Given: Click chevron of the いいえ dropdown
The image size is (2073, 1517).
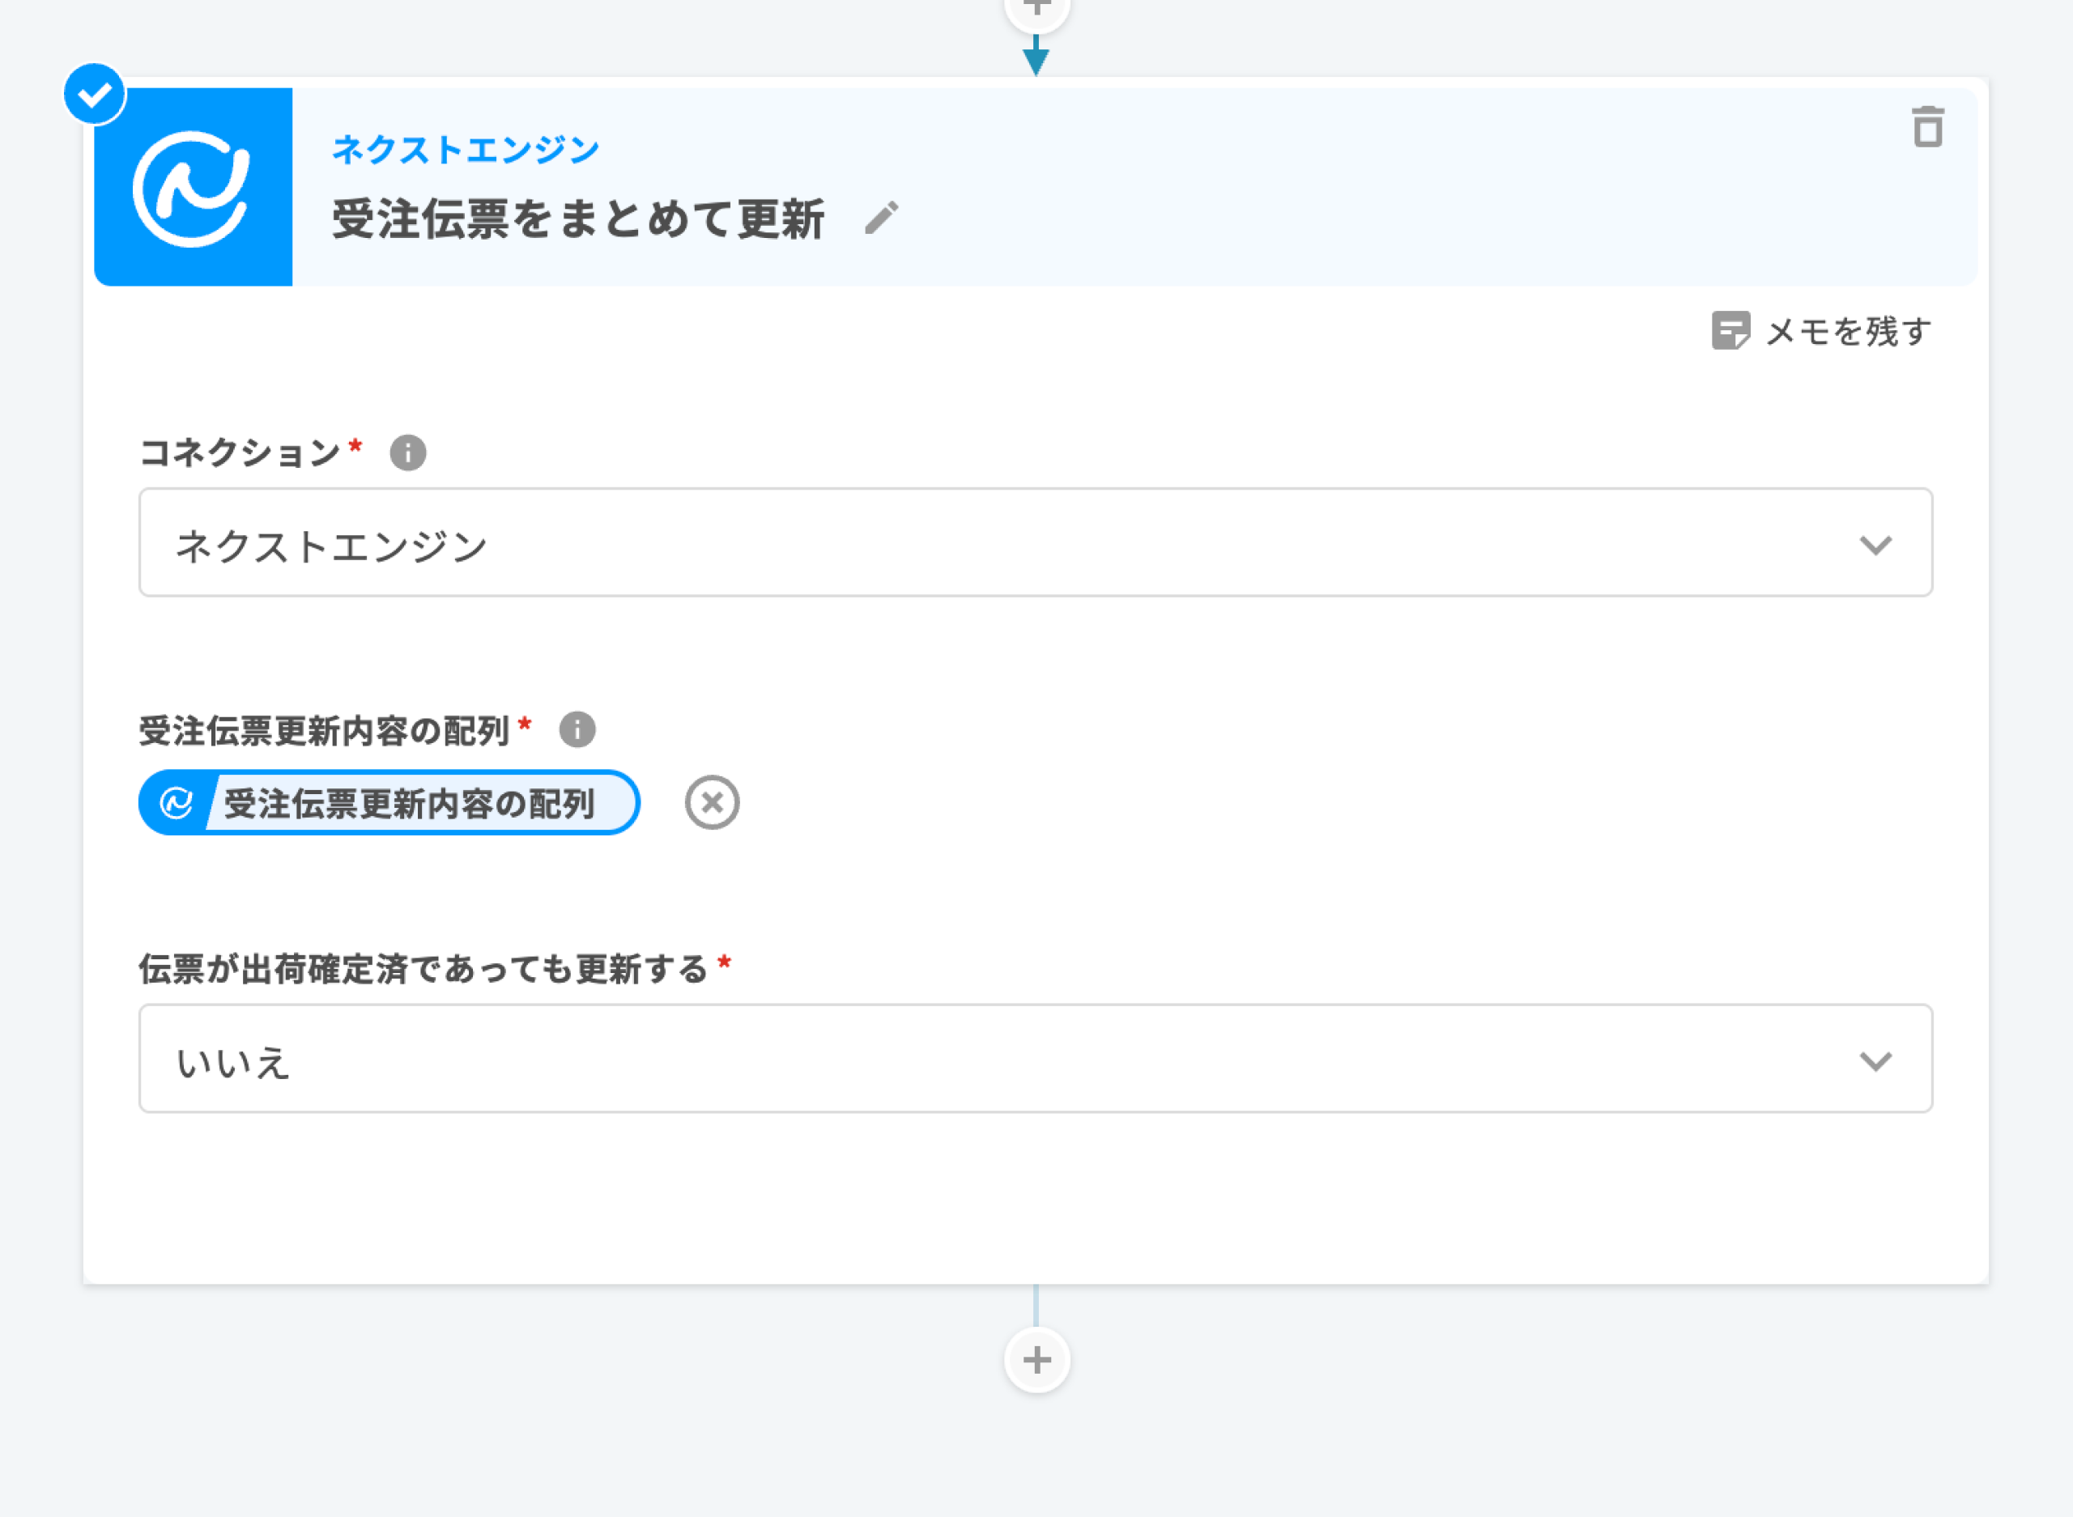Looking at the screenshot, I should pos(1875,1060).
